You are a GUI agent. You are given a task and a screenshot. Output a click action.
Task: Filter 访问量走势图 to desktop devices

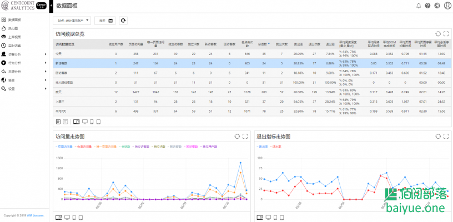(x=67, y=217)
